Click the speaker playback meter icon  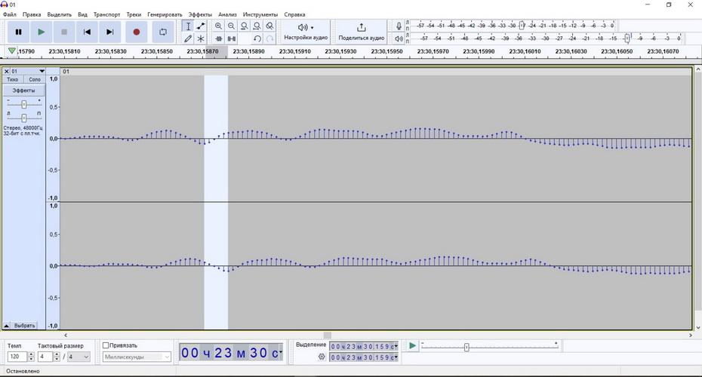(x=399, y=38)
